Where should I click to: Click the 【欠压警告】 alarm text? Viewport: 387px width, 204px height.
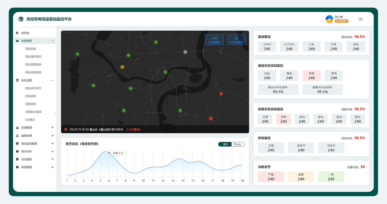pos(133,130)
